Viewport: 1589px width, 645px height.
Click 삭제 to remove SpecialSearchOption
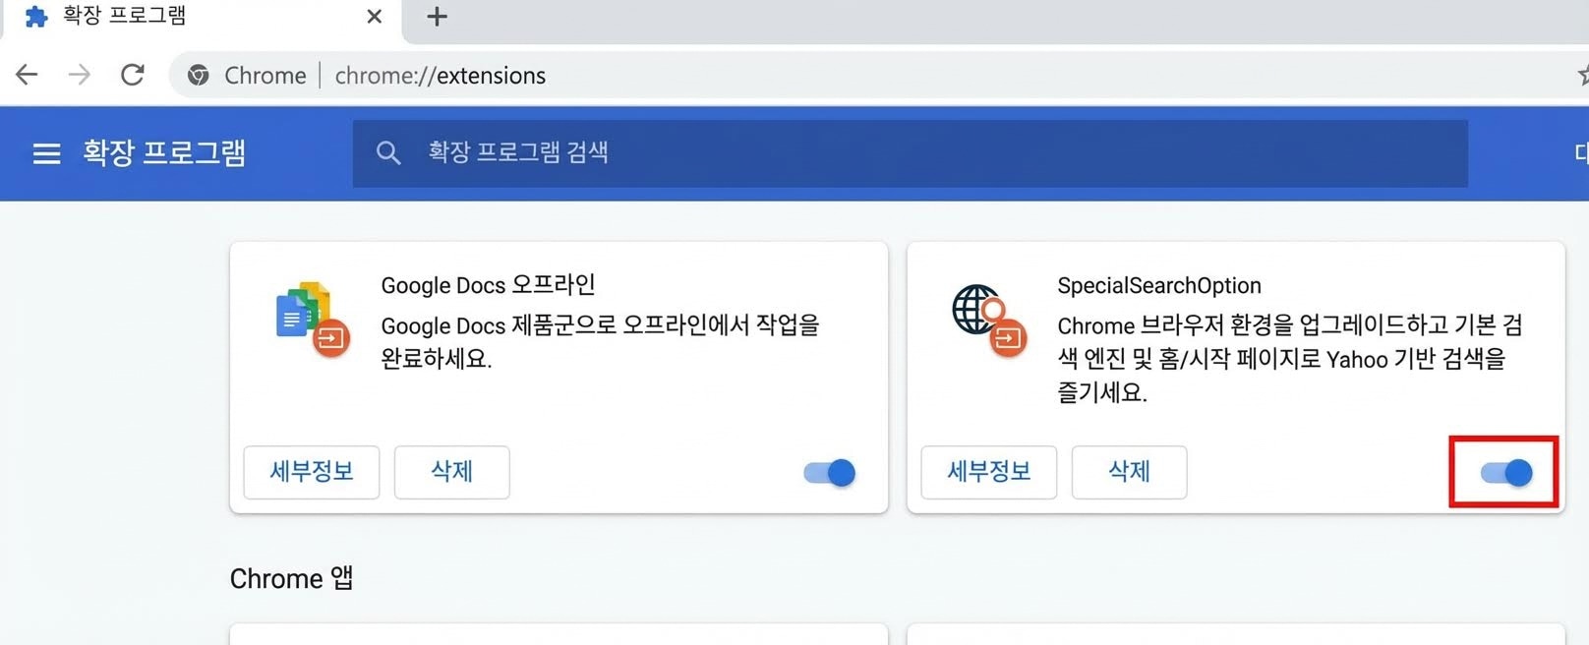[1129, 472]
